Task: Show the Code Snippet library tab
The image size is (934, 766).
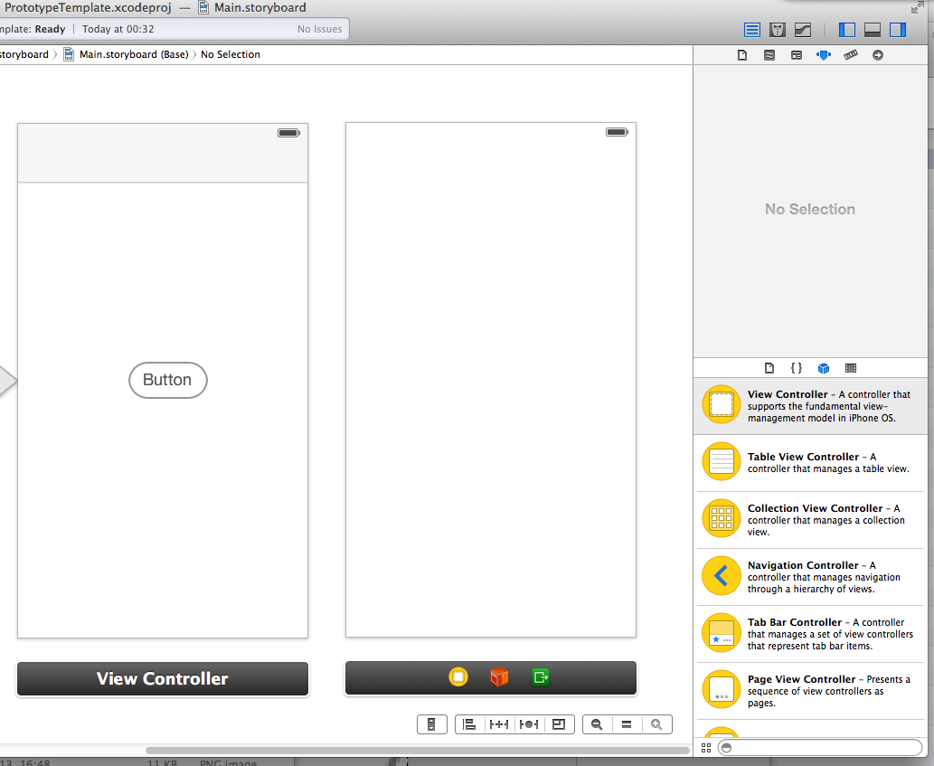Action: tap(796, 368)
